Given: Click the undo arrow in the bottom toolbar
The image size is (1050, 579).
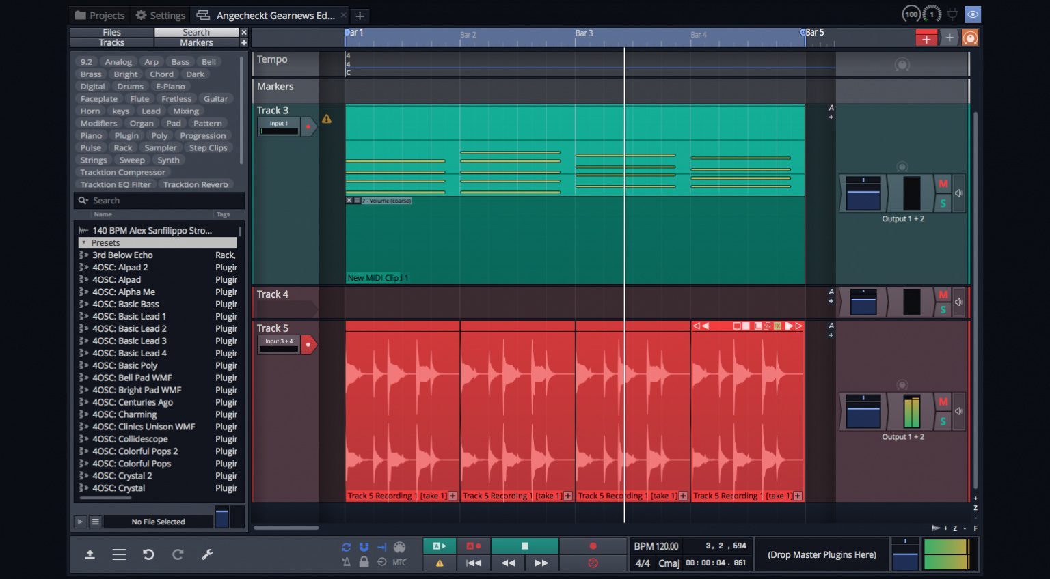Looking at the screenshot, I should click(150, 554).
